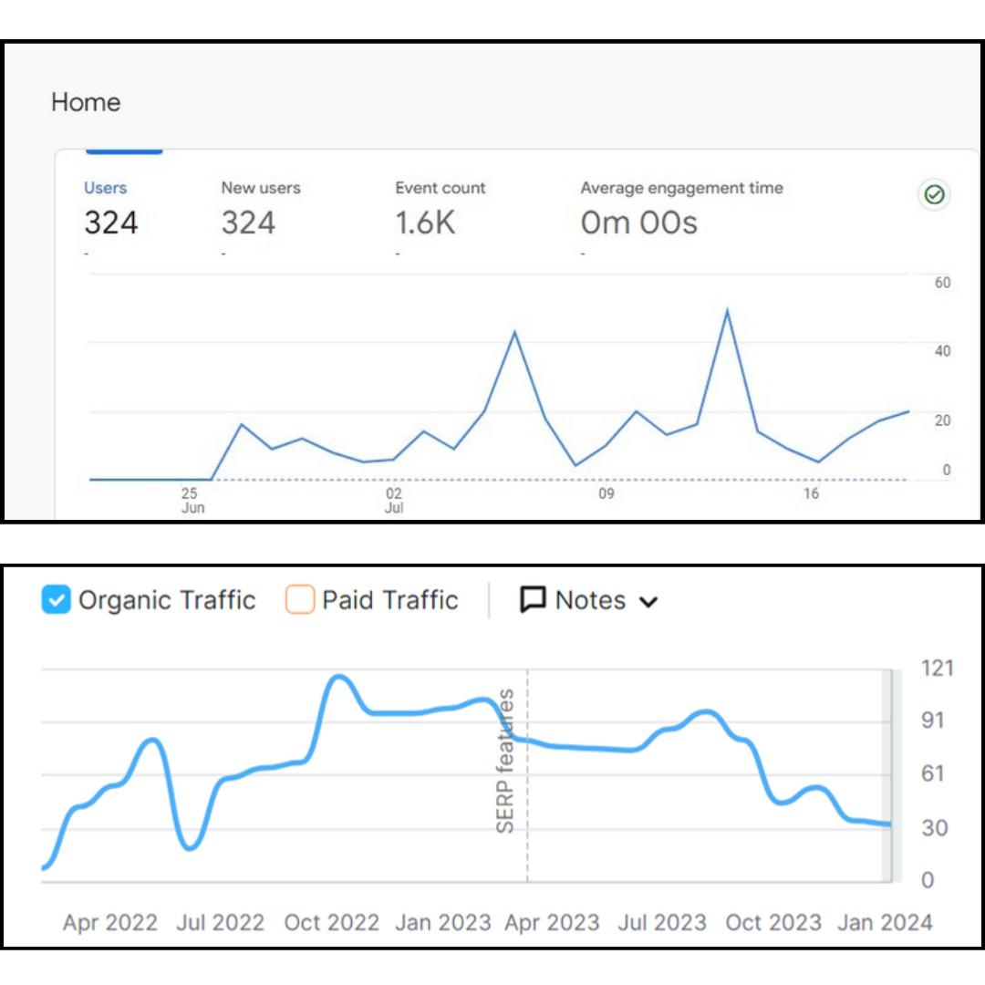985x985 pixels.
Task: Click the 91 y-axis value
Action: click(x=933, y=720)
